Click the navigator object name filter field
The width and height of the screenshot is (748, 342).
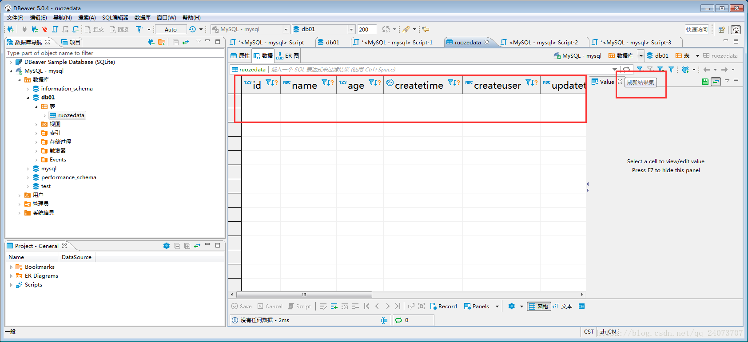[x=115, y=53]
